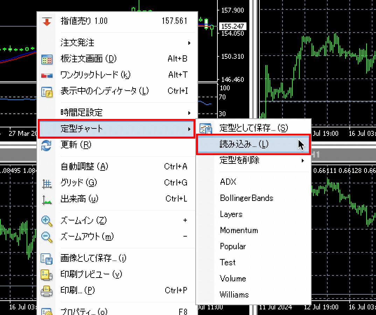Click the red sell limit arrow icon
The image size is (376, 315).
tap(47, 21)
